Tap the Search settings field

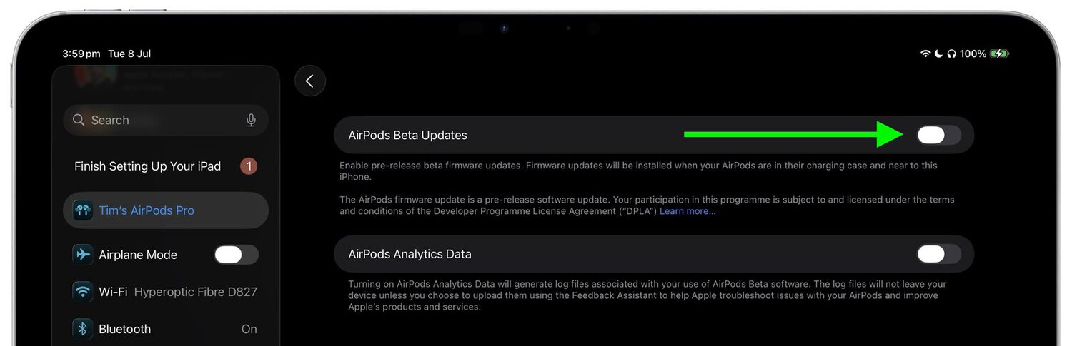point(166,120)
